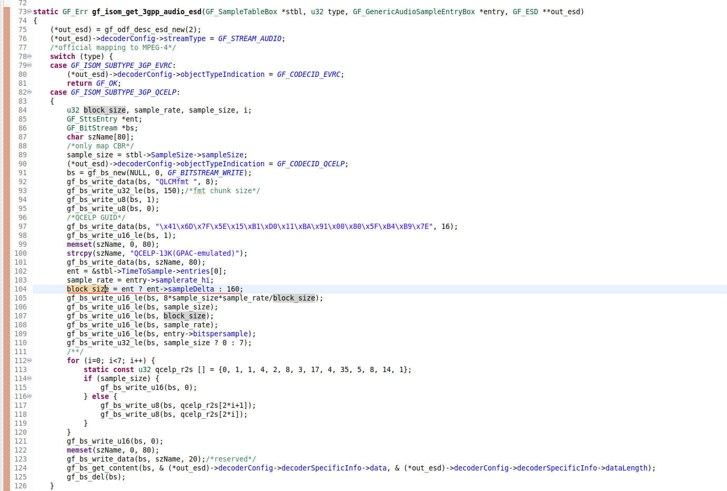Collapse the switch (type) block at line 78
727x491 pixels.
pos(29,56)
